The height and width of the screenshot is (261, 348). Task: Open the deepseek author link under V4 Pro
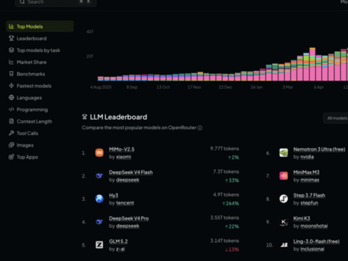[x=128, y=226]
